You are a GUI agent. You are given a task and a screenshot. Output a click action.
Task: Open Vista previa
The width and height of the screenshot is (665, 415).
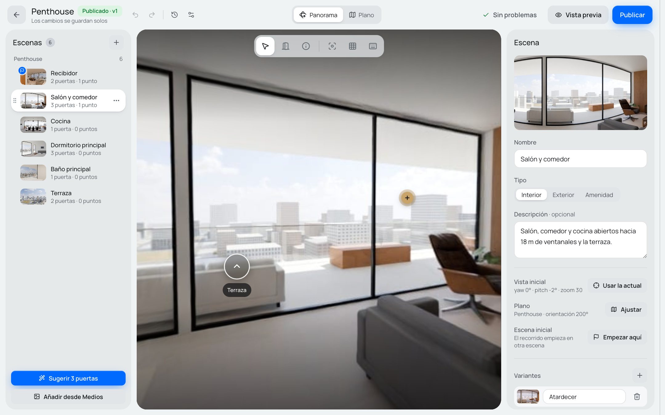pyautogui.click(x=578, y=15)
